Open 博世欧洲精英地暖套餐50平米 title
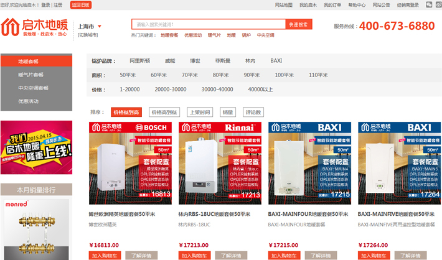This screenshot has width=442, height=260. tap(122, 214)
